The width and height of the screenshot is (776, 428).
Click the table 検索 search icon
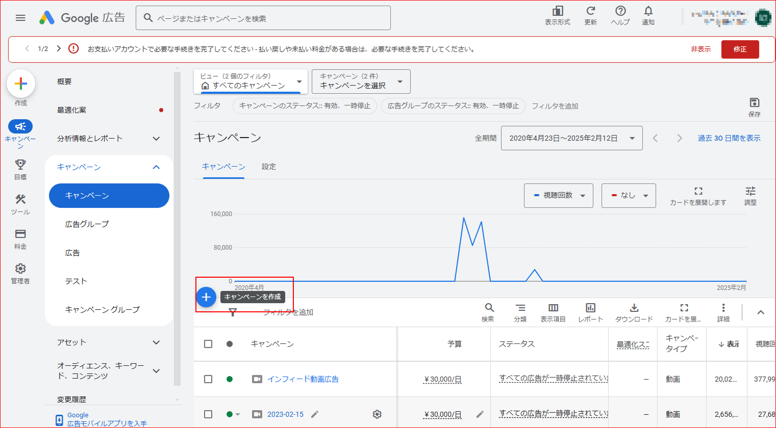(x=489, y=308)
